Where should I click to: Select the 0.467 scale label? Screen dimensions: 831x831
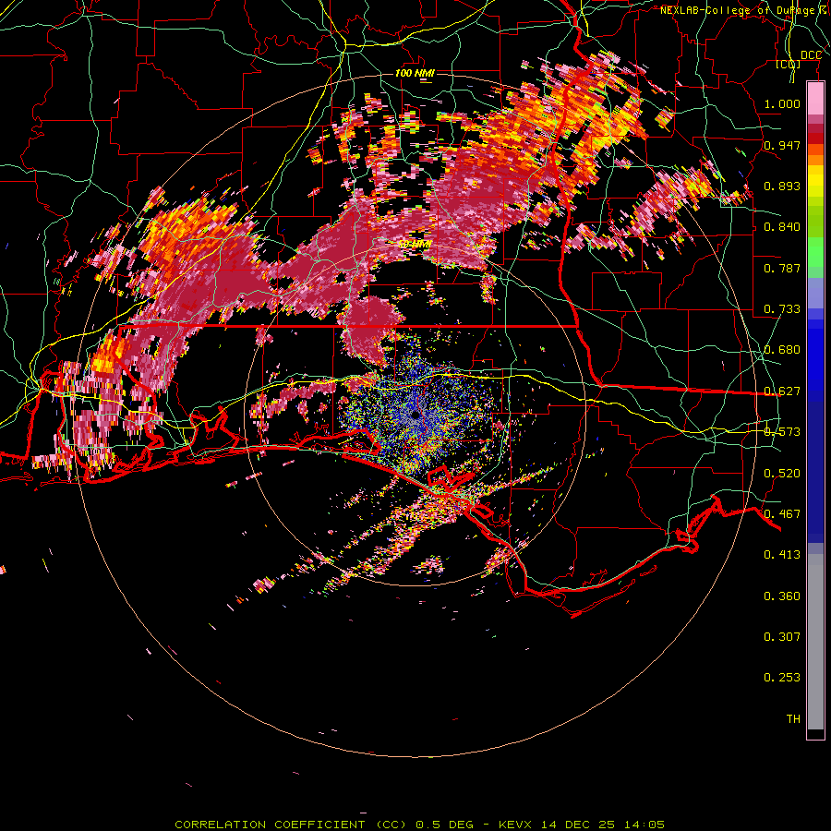pyautogui.click(x=782, y=514)
